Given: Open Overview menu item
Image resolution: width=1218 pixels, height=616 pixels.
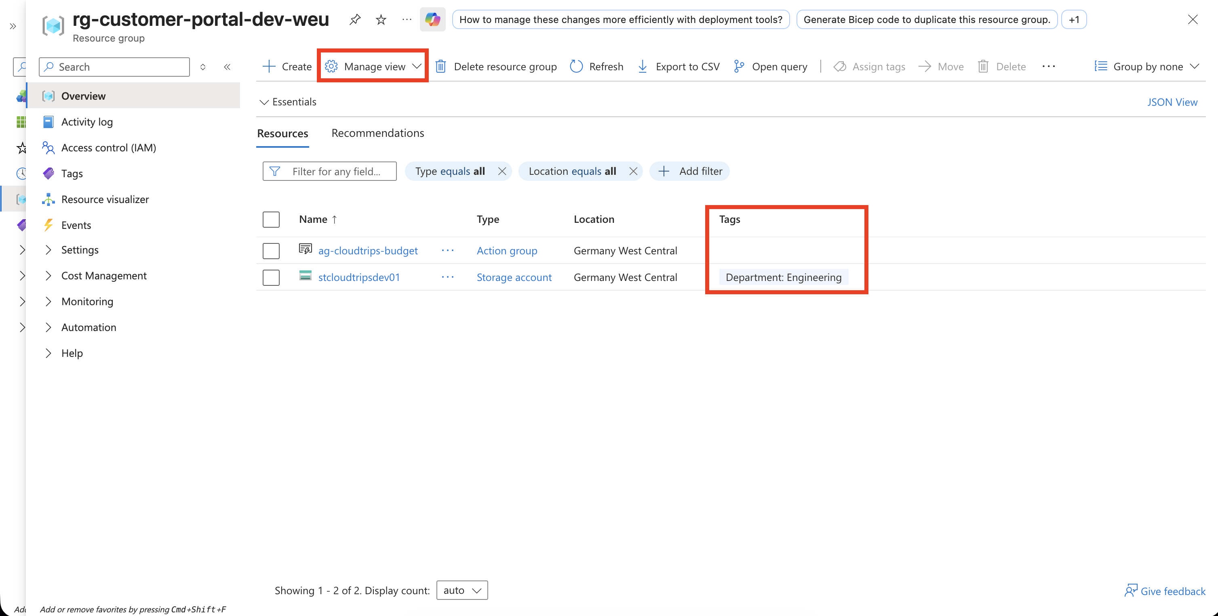Looking at the screenshot, I should pos(133,96).
